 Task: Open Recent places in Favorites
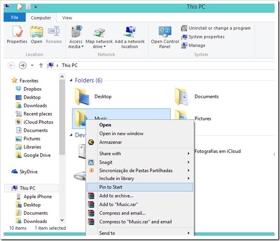(34, 114)
